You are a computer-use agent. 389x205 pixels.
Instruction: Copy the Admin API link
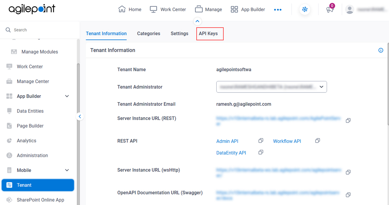click(x=261, y=141)
